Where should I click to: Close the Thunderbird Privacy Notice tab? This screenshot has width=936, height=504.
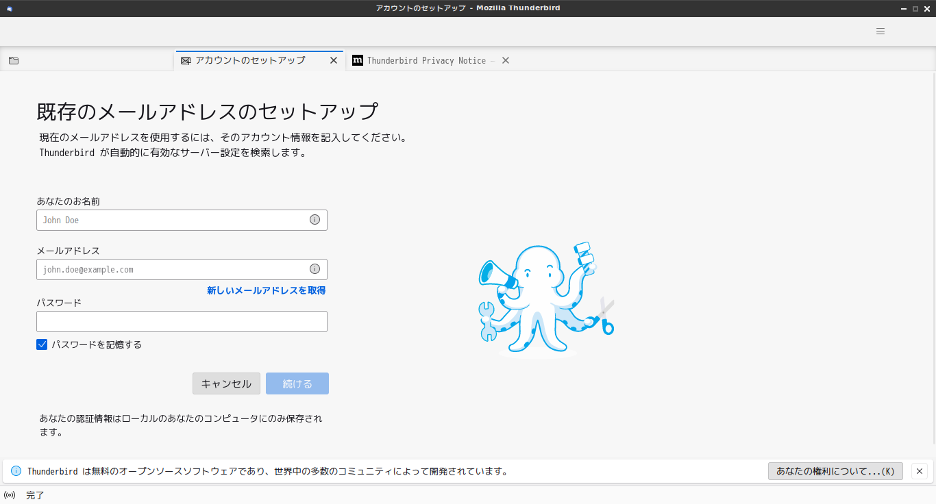coord(506,60)
